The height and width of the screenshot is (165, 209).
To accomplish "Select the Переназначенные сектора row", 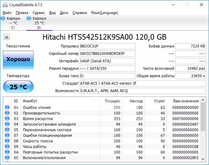I will pyautogui.click(x=102, y=130).
